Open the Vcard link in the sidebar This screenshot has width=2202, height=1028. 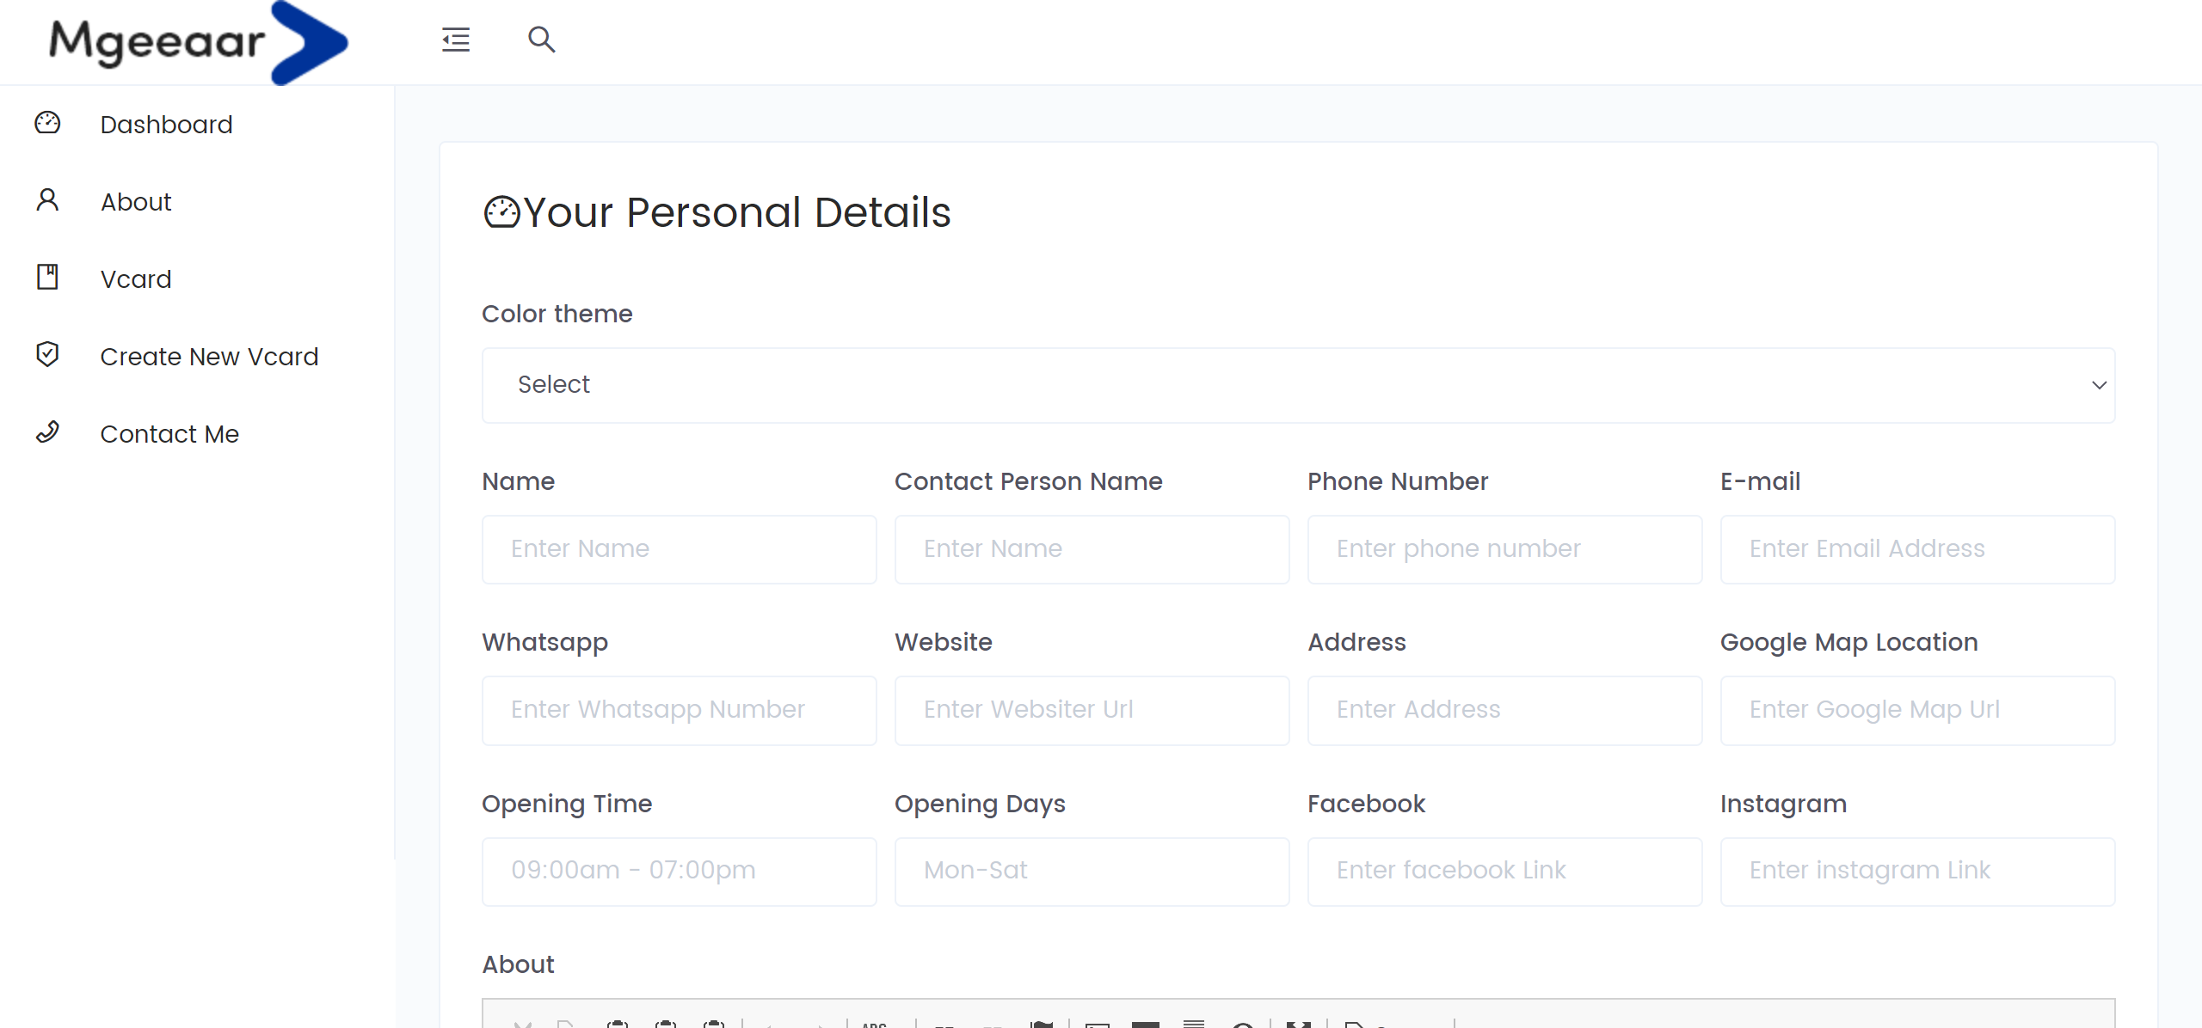(136, 279)
